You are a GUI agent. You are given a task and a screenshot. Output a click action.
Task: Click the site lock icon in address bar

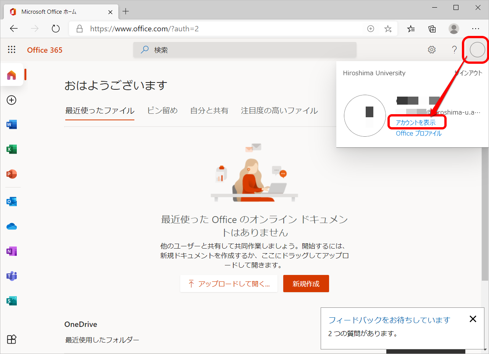tap(79, 29)
